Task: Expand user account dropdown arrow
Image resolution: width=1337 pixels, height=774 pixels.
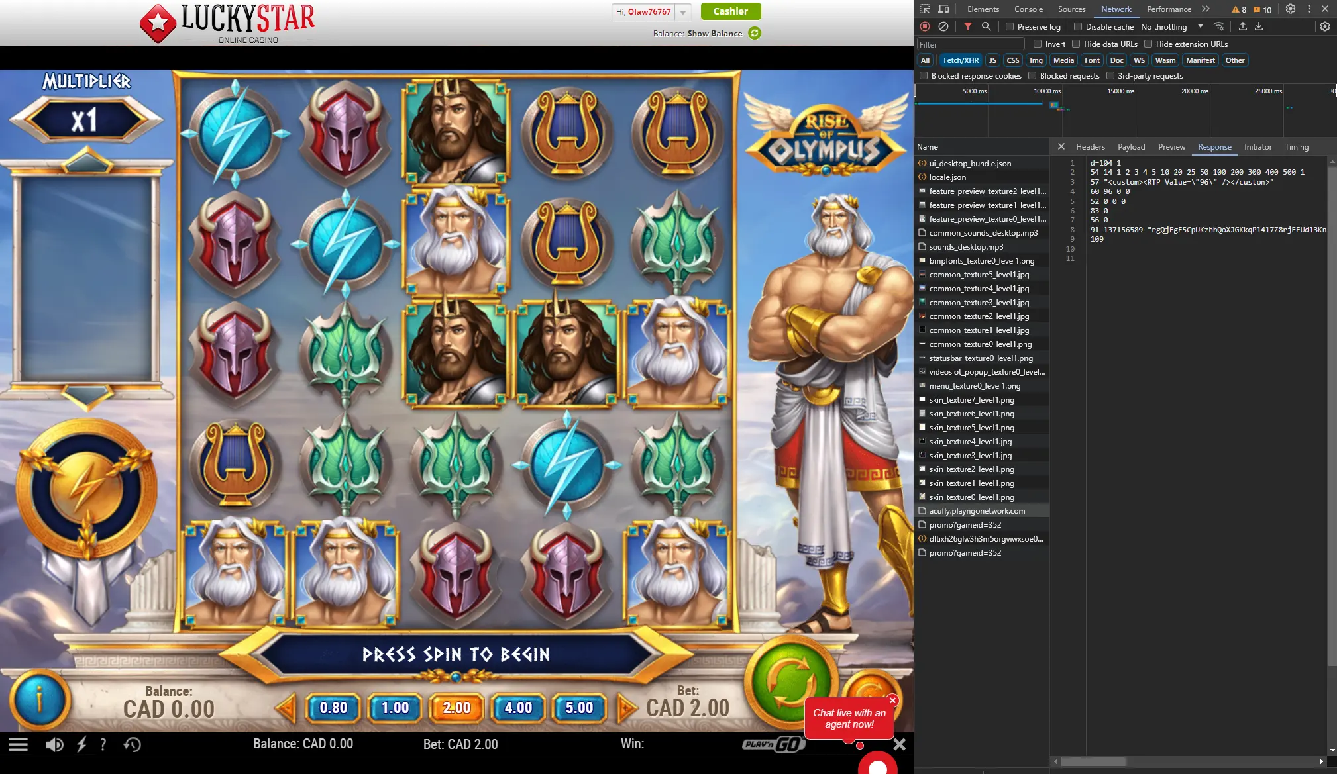Action: click(x=683, y=12)
